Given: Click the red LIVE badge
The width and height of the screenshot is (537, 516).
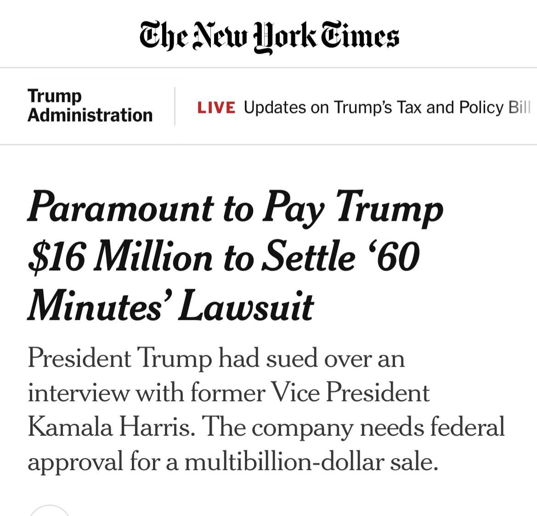Looking at the screenshot, I should coord(216,107).
